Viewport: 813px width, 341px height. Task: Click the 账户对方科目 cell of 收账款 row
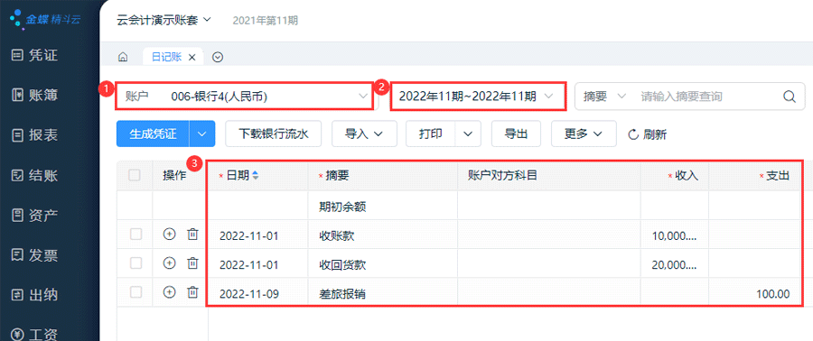[549, 235]
